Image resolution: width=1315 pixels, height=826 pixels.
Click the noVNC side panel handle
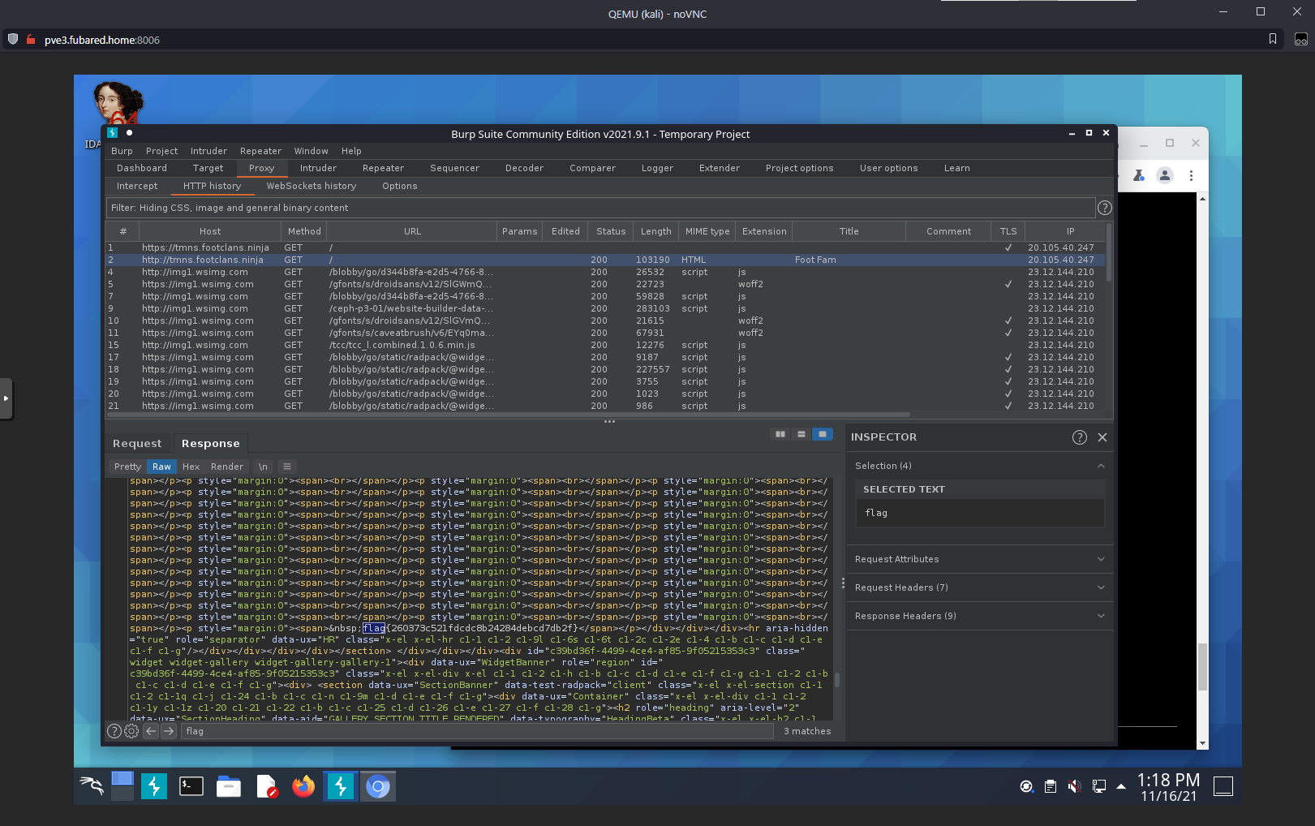[x=6, y=398]
